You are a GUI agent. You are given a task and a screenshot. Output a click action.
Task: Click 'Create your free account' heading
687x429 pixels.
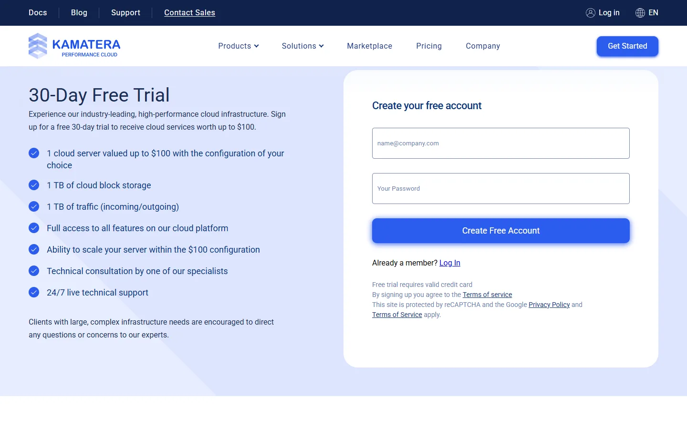pos(427,106)
